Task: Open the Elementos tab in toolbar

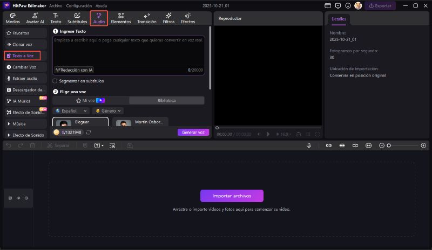Action: click(121, 18)
